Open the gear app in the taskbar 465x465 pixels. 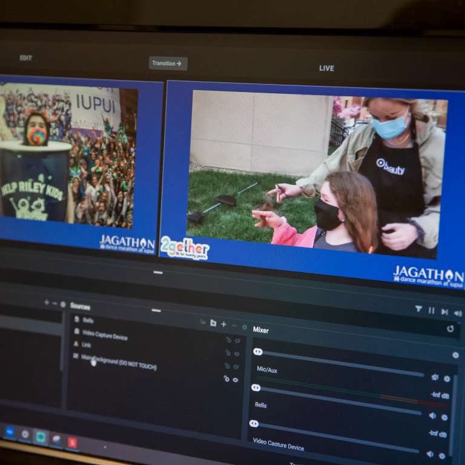coord(25,434)
